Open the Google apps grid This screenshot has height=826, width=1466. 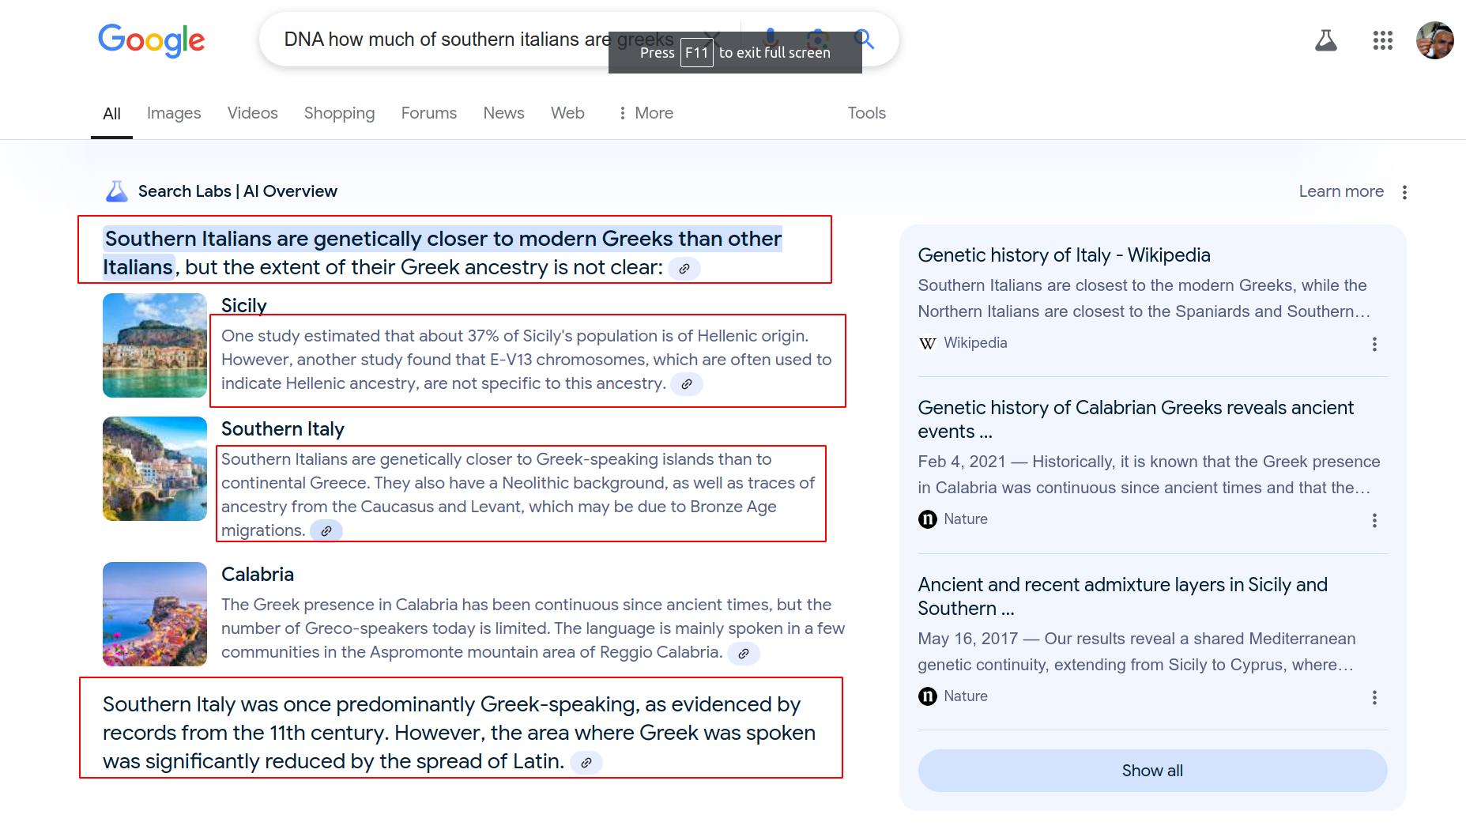[x=1382, y=40]
